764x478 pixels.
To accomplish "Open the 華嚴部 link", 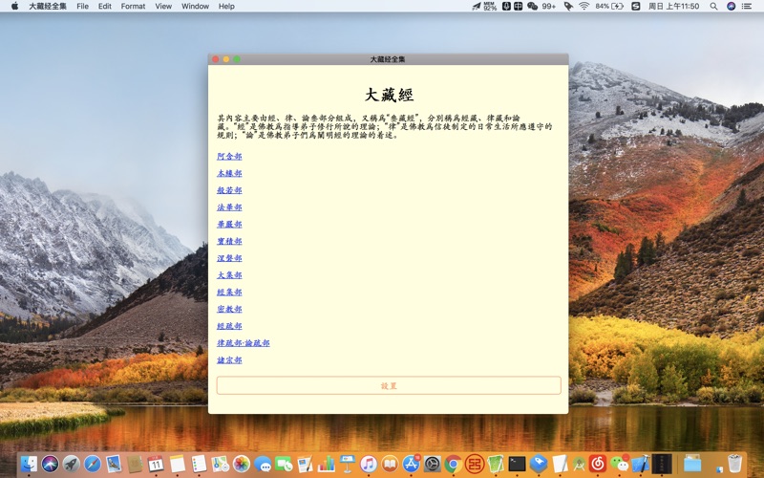I will [x=229, y=225].
